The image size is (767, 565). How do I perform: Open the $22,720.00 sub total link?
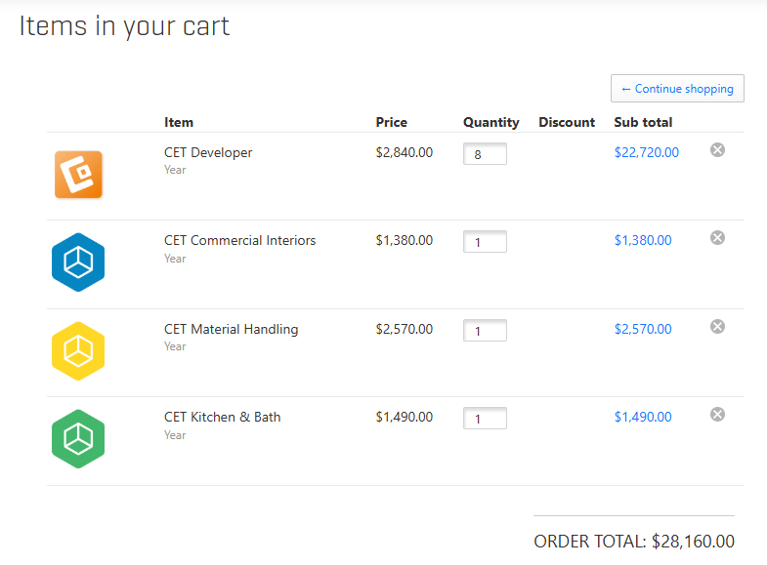(647, 152)
